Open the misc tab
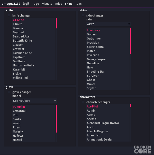 [x=59, y=4]
